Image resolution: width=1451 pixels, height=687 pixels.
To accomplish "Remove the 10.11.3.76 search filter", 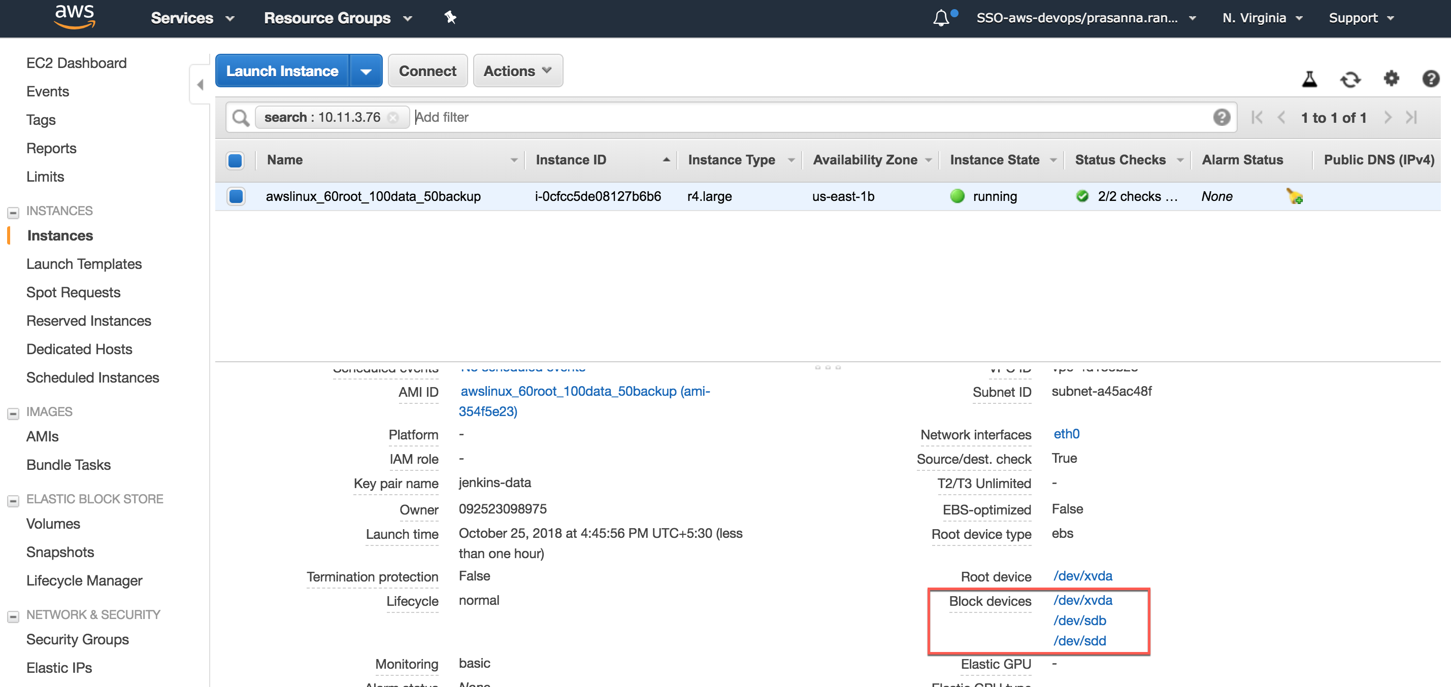I will [x=393, y=117].
